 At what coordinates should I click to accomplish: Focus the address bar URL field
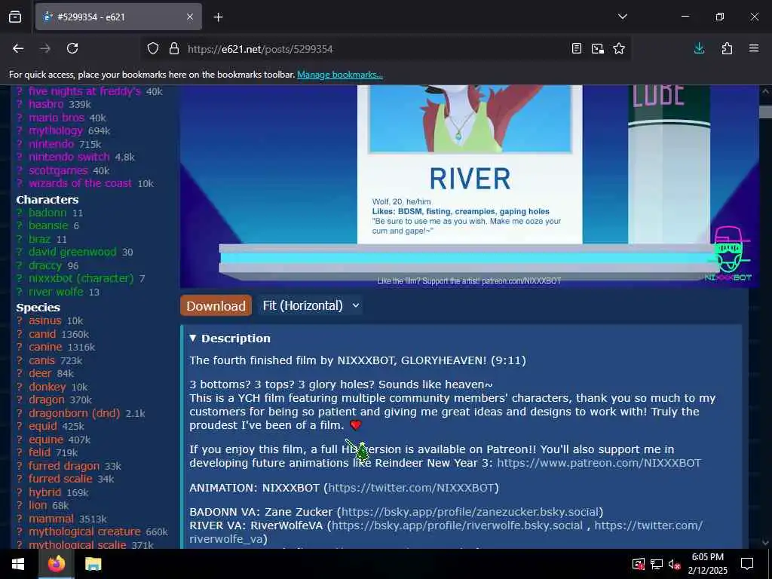click(x=374, y=49)
